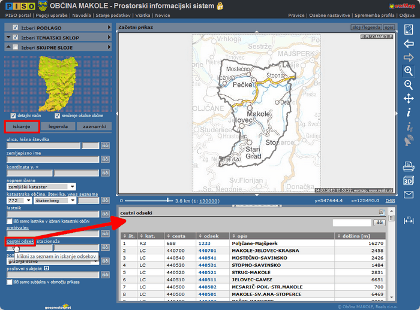The width and height of the screenshot is (420, 310).
Task: Click the info identify tool
Action: [409, 112]
